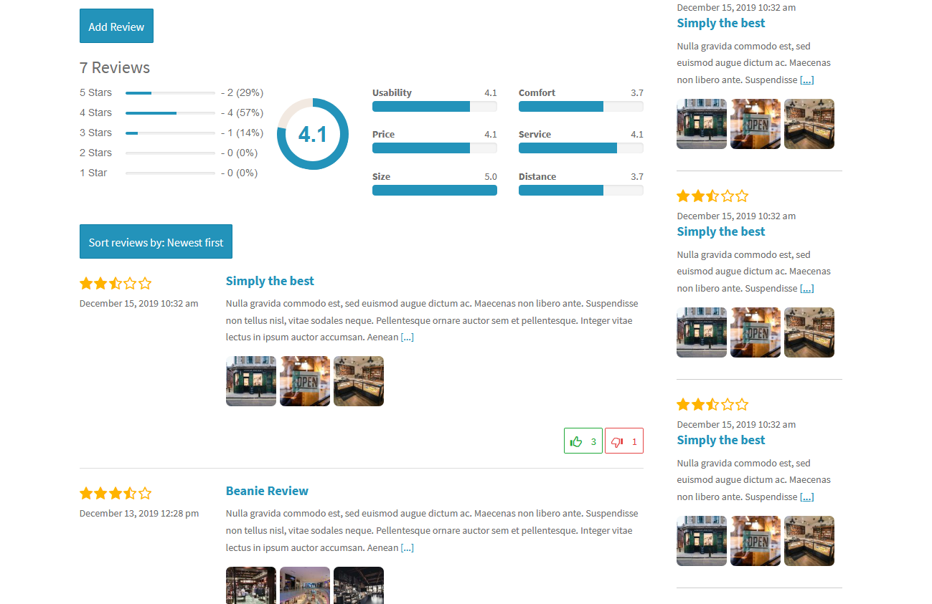Give a thumbs down to Simply the best review
The image size is (932, 604).
tap(623, 440)
